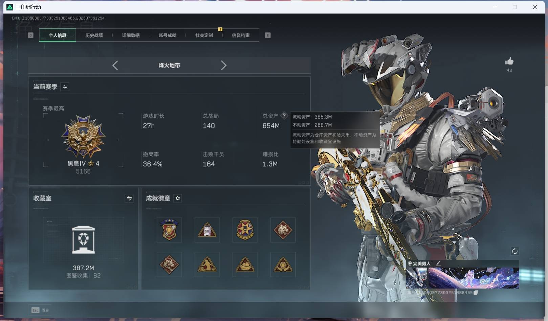The image size is (548, 321).
Task: Click the astronaut name card banner
Action: pos(474,278)
